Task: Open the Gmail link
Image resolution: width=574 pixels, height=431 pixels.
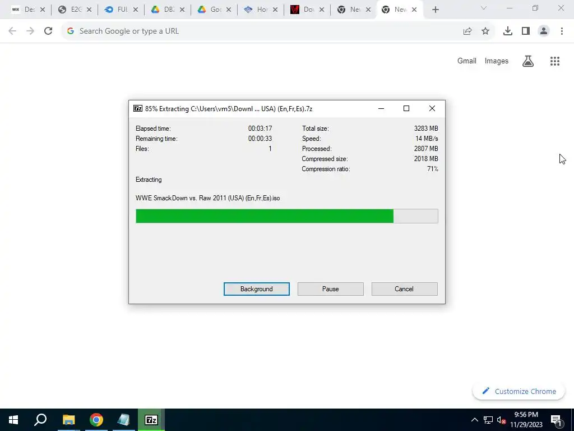Action: tap(467, 61)
